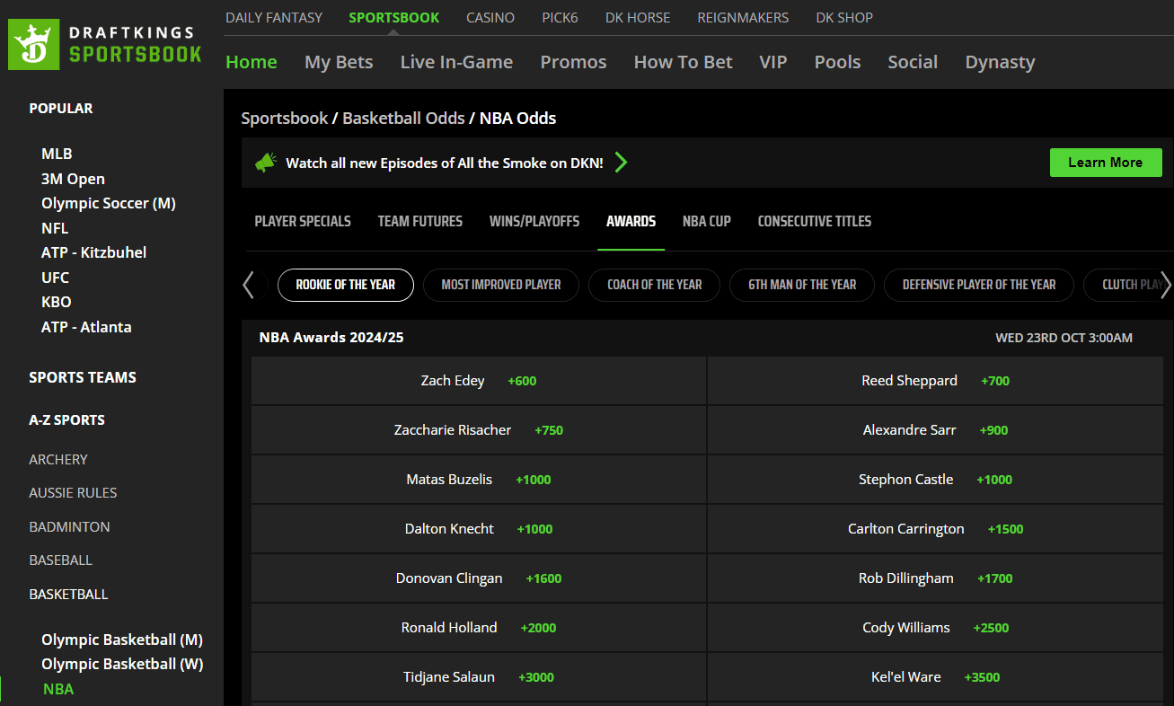Select the Coach of the Year pill

[655, 285]
